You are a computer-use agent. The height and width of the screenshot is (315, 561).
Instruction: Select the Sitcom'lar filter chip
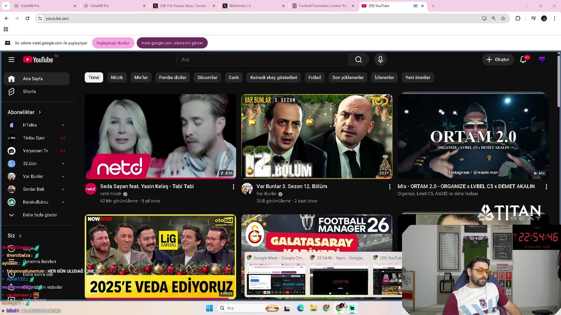(207, 77)
